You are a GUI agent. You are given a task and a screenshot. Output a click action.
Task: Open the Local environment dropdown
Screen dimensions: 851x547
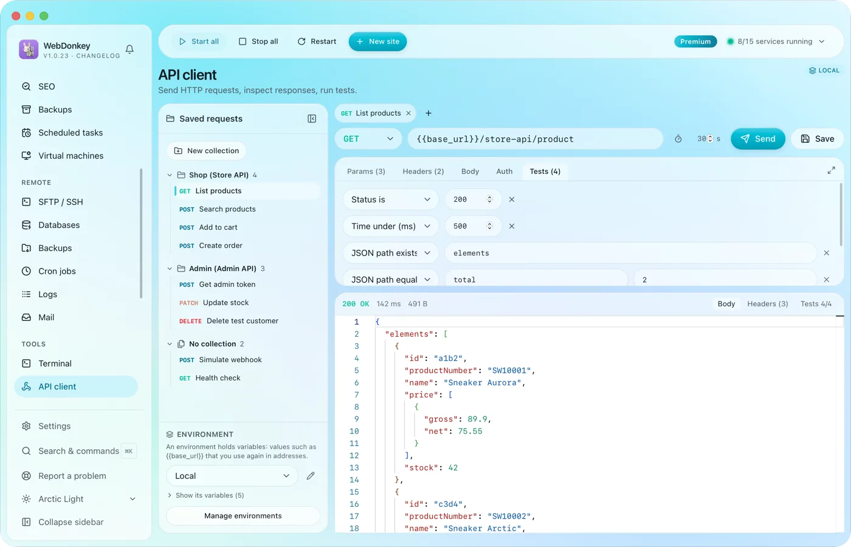[x=232, y=476]
